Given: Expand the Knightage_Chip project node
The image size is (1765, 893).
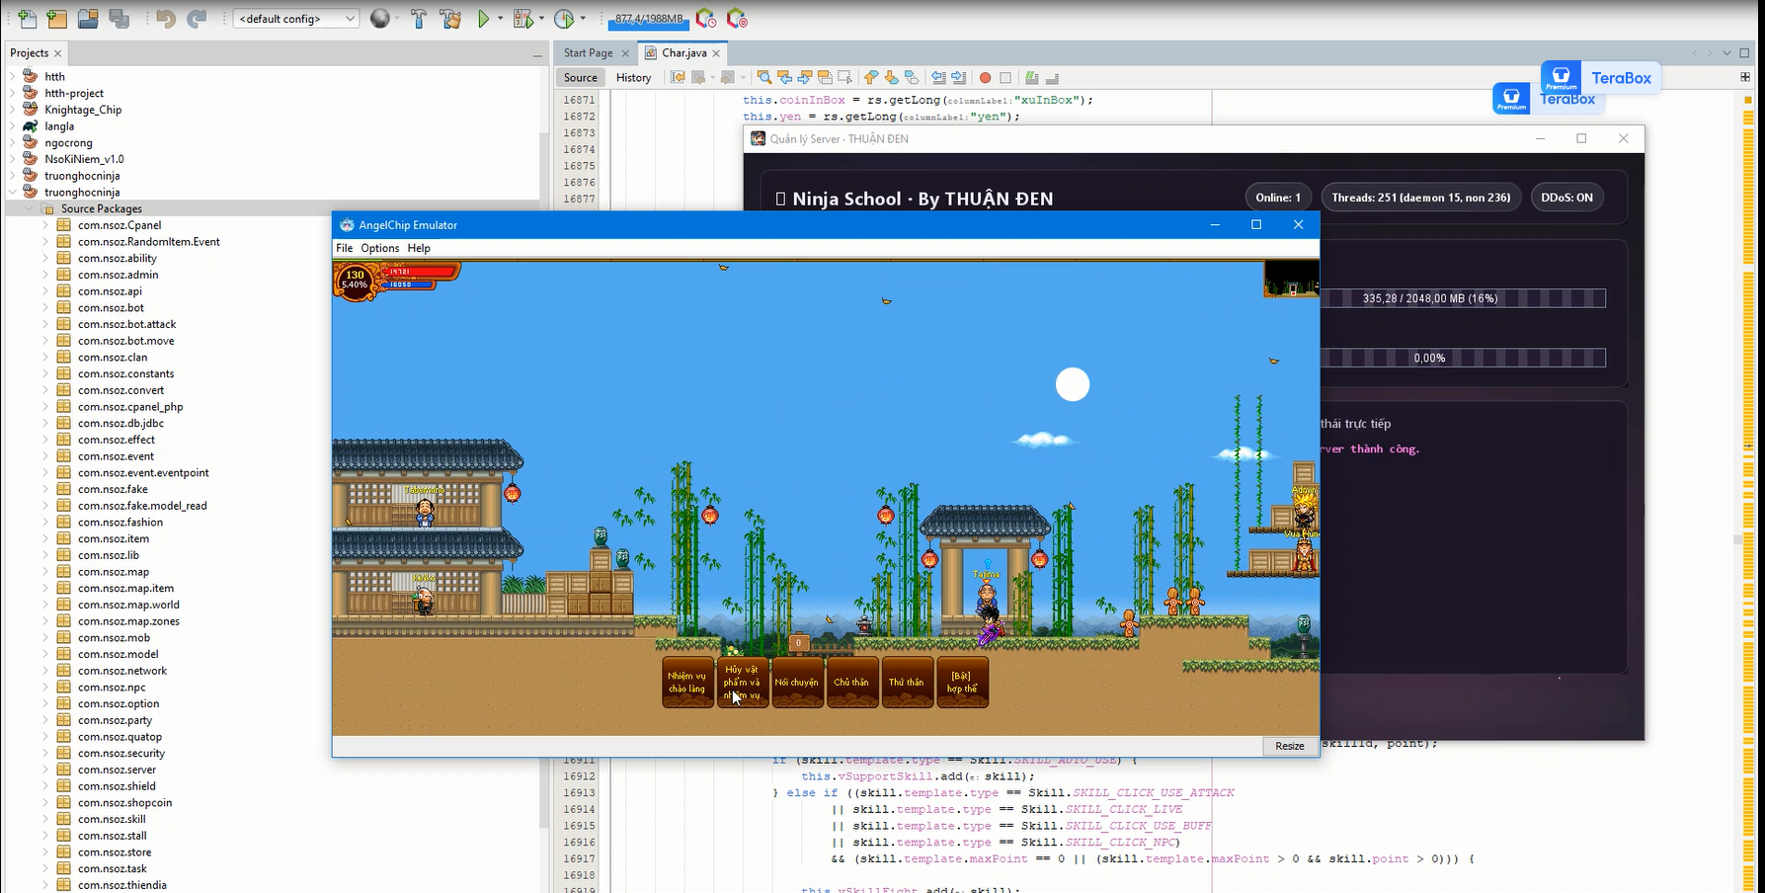Looking at the screenshot, I should (x=12, y=110).
